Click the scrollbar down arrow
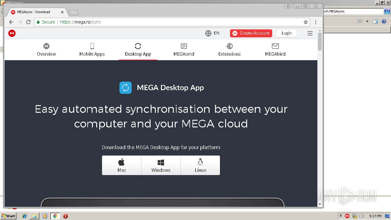391x220 pixels. coord(320,204)
